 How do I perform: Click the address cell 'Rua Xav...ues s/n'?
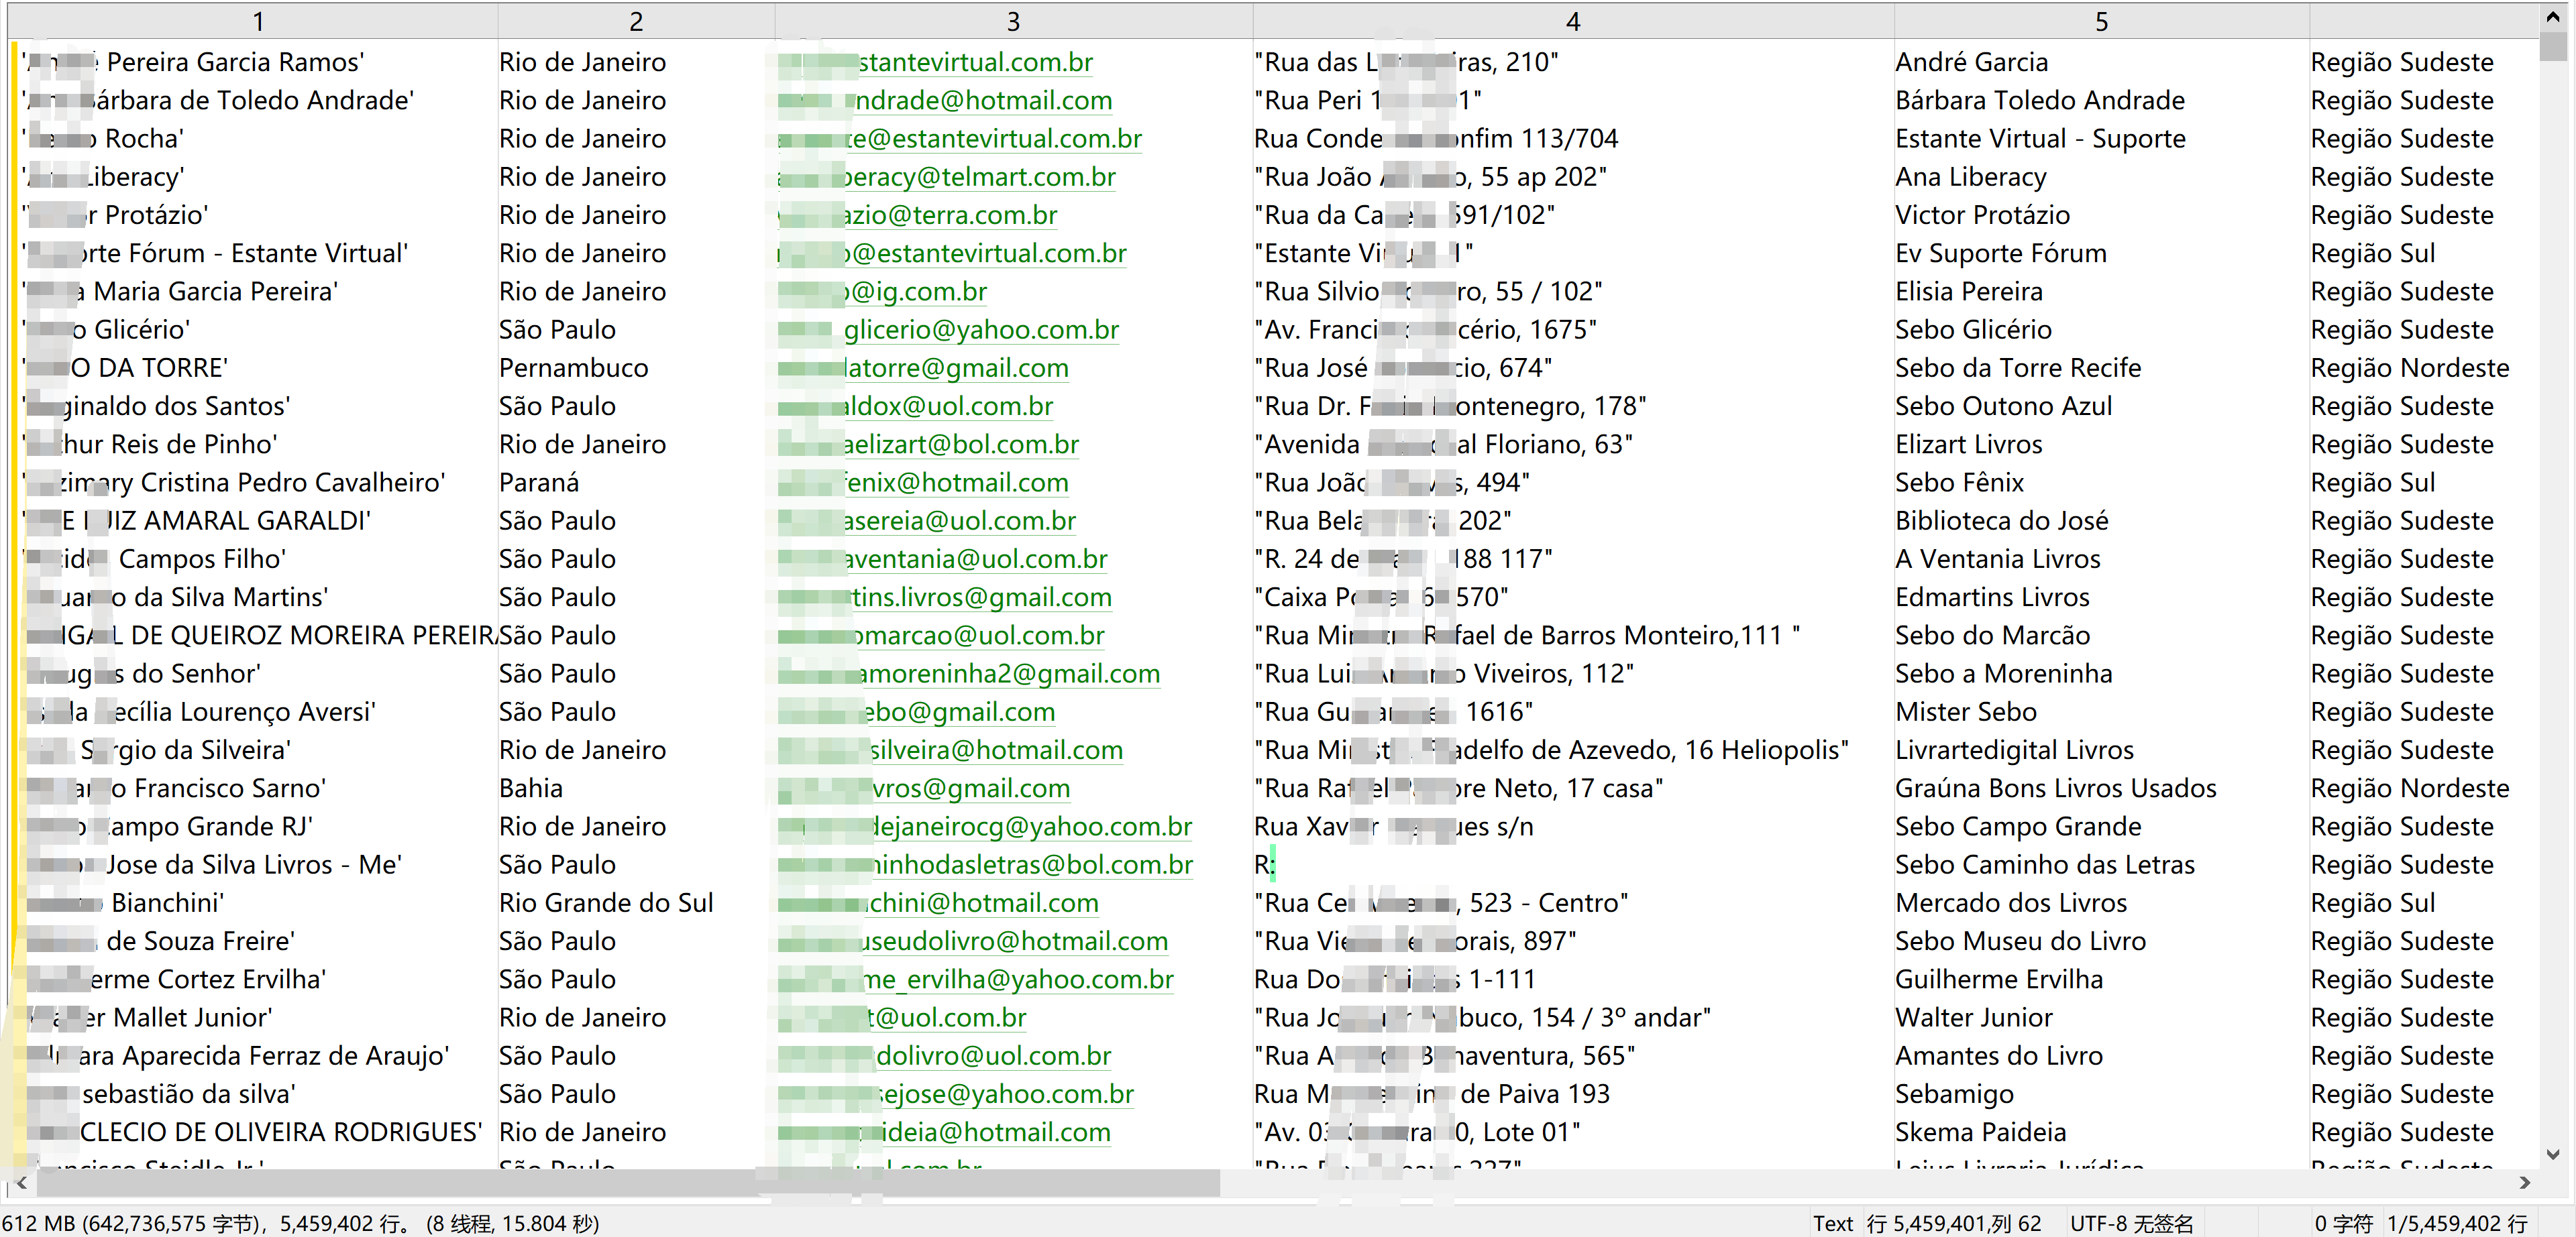tap(1394, 826)
